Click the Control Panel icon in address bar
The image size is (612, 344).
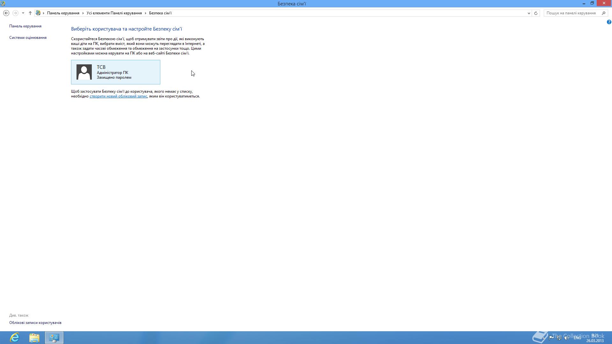(38, 13)
